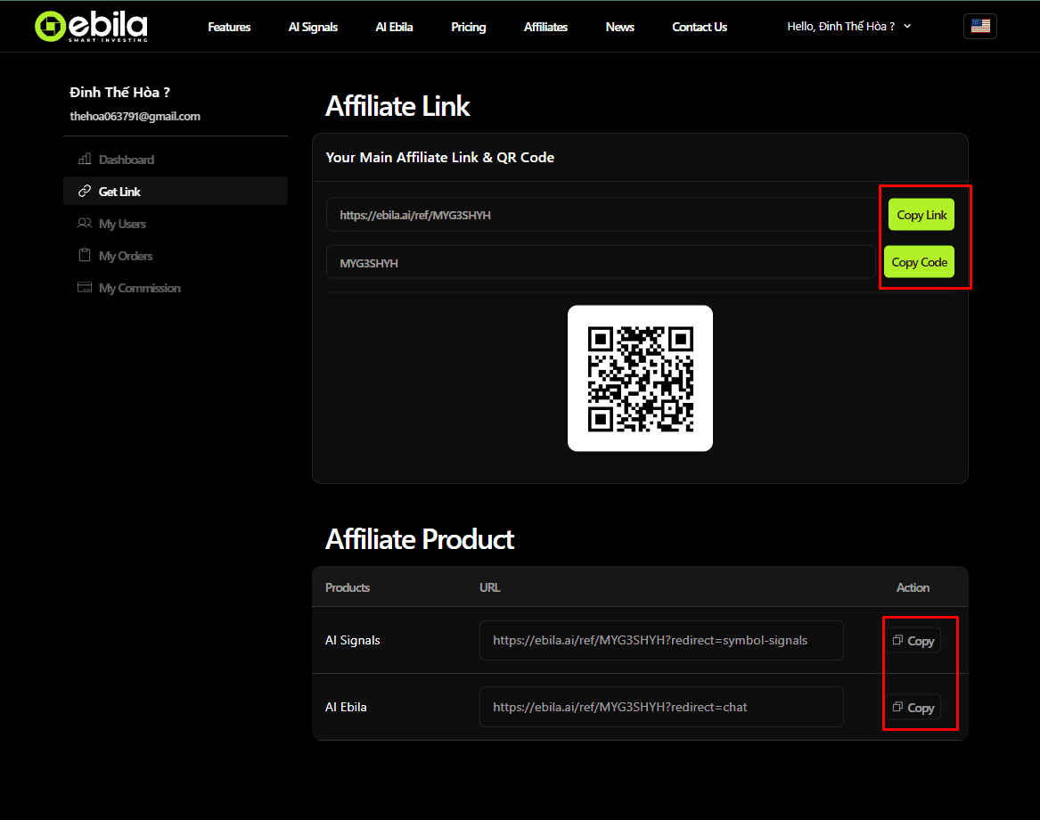This screenshot has width=1040, height=820.
Task: Open the Pricing page from navigation
Action: click(468, 27)
